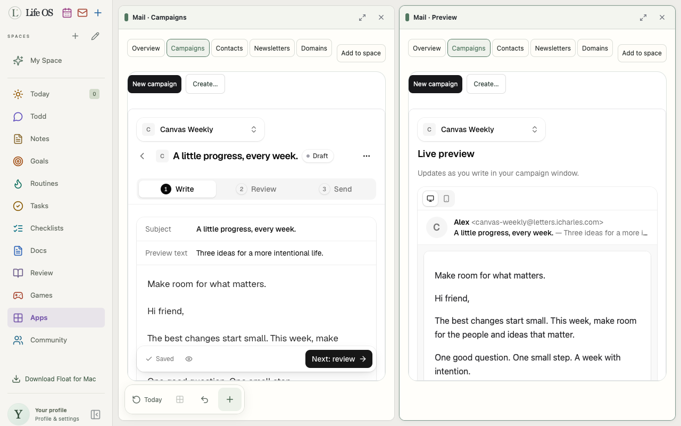This screenshot has width=681, height=426.
Task: Open Create... menu in Preview window
Action: point(486,84)
